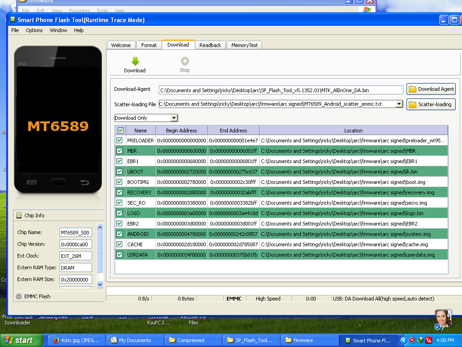Click the End Address column header
The image size is (462, 347).
point(233,131)
